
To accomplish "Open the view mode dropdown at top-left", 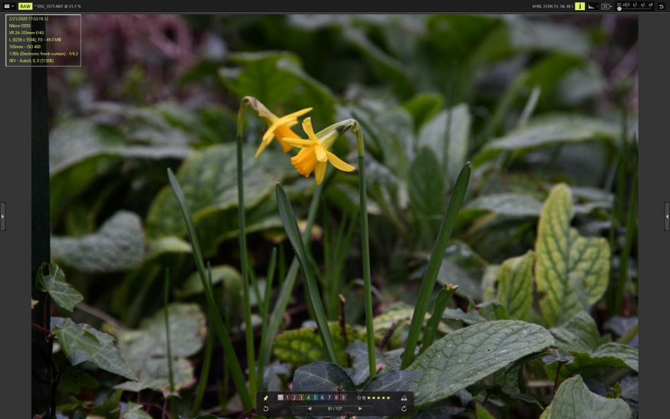I will click(9, 7).
